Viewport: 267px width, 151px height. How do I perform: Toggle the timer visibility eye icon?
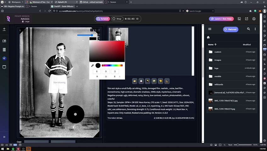tap(137, 19)
